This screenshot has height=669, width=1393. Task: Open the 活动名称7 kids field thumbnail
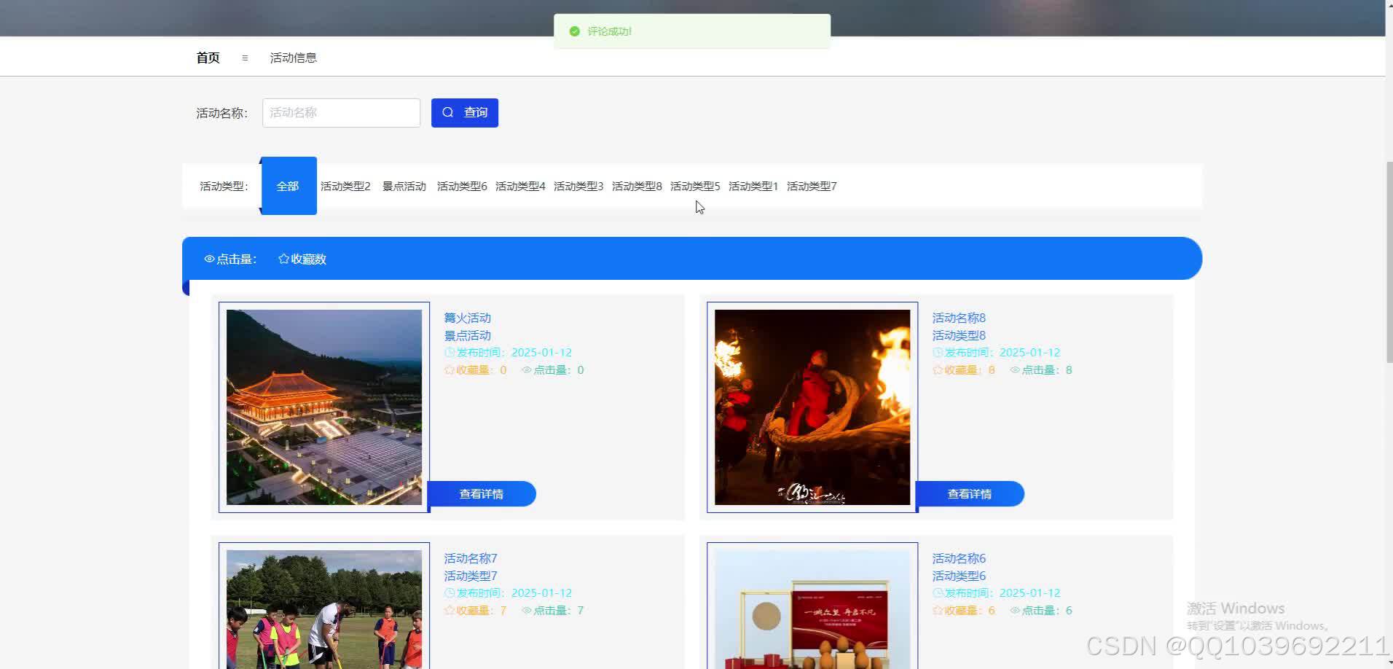(x=324, y=609)
